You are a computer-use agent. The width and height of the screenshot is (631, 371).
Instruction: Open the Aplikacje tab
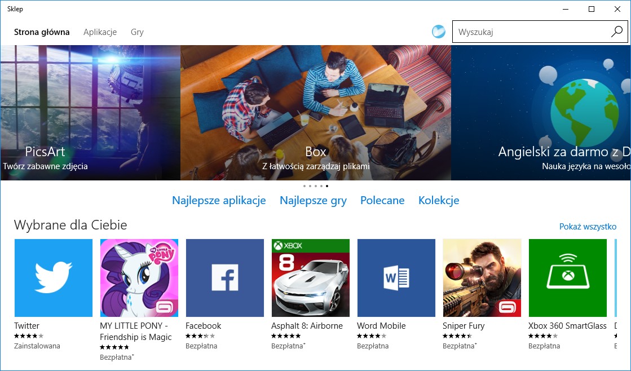click(100, 32)
